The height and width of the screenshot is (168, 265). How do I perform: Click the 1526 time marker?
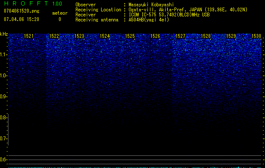(x=155, y=36)
